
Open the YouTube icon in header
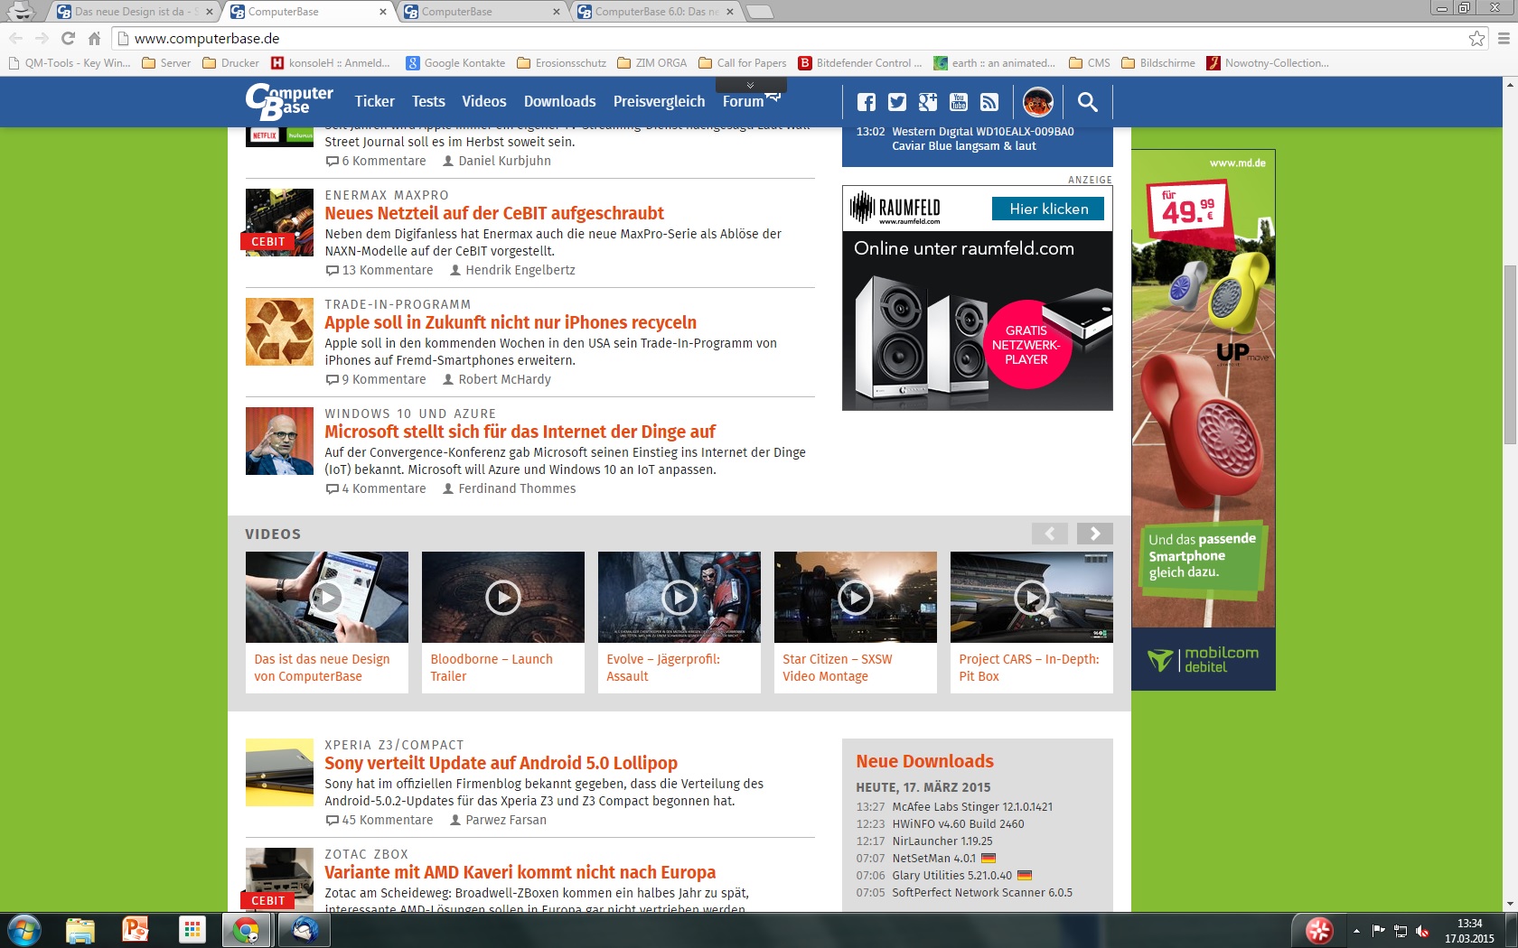tap(959, 102)
